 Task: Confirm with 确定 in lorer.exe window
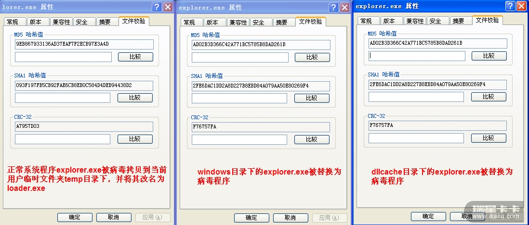pyautogui.click(x=75, y=218)
